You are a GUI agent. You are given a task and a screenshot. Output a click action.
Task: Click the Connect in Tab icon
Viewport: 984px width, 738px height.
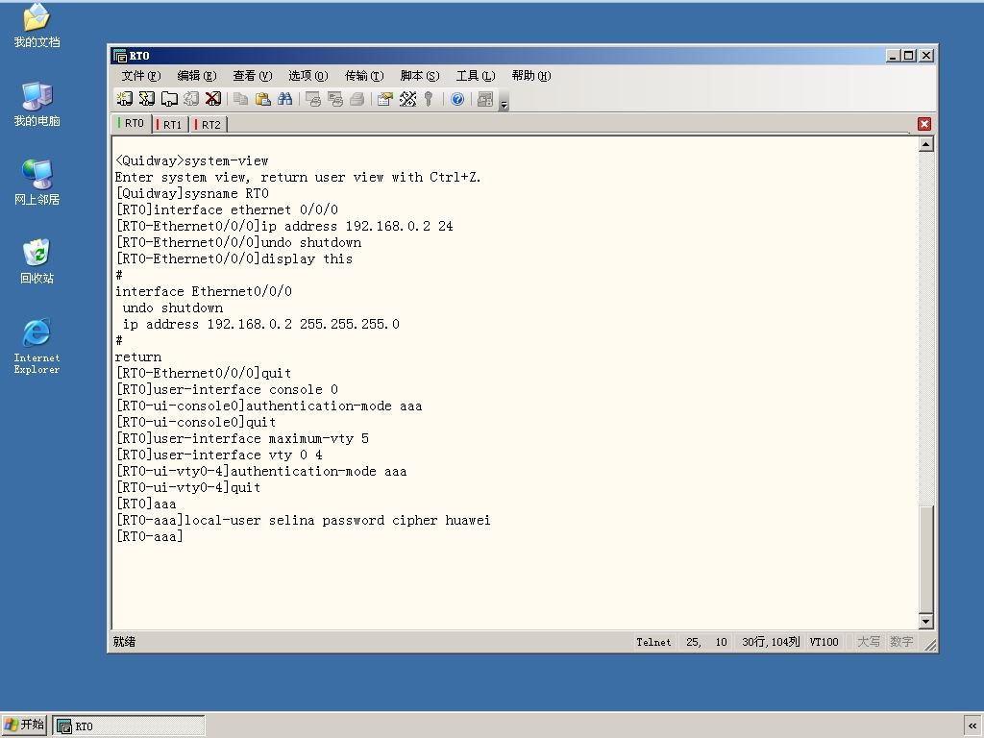point(169,99)
